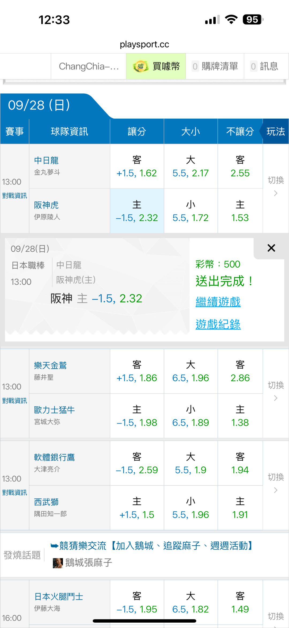
Task: Select 中日龍 客 +1.5, 1.62 spread
Action: (137, 166)
